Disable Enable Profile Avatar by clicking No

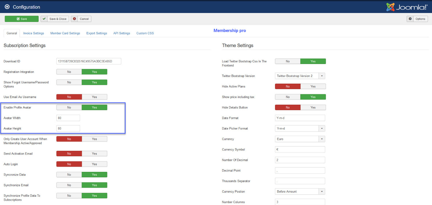click(69, 107)
